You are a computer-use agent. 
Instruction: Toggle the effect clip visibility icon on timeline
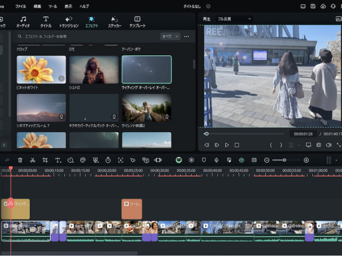[x=6, y=204]
